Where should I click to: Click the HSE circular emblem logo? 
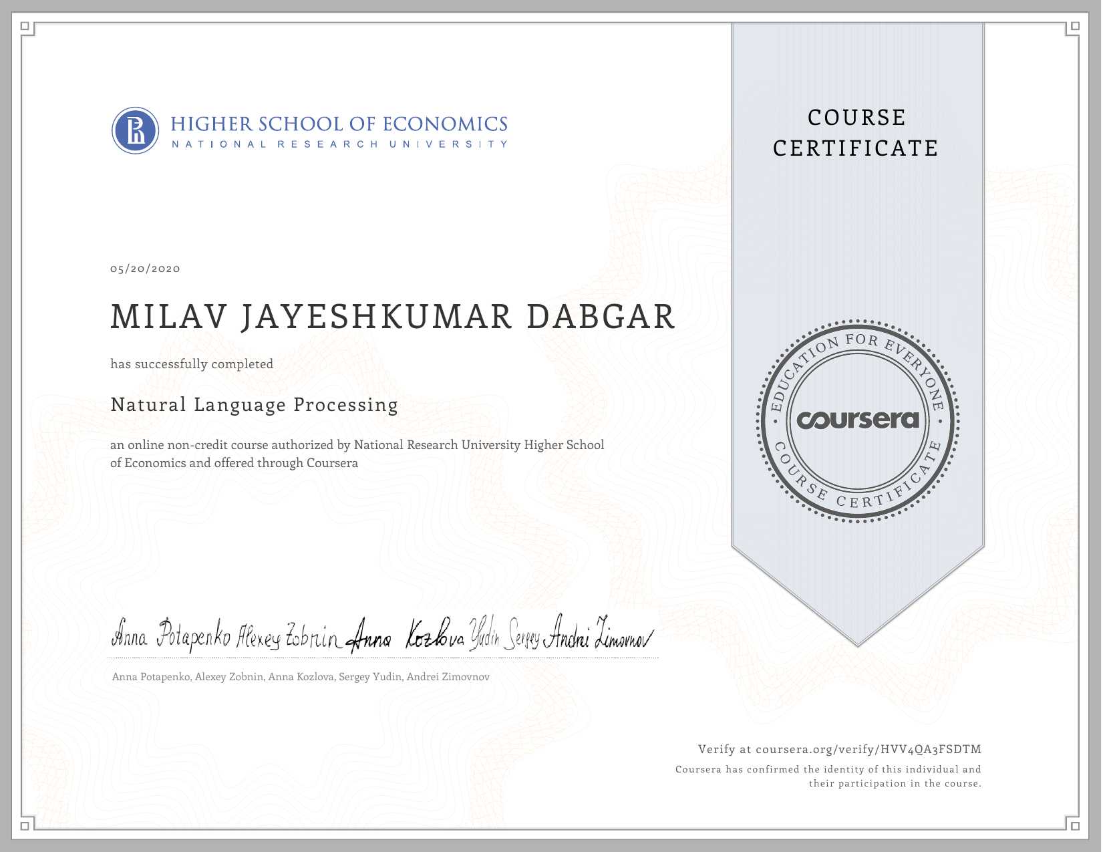135,130
